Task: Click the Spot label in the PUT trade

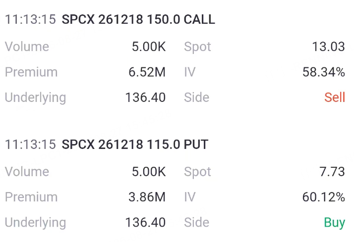Action: click(197, 172)
